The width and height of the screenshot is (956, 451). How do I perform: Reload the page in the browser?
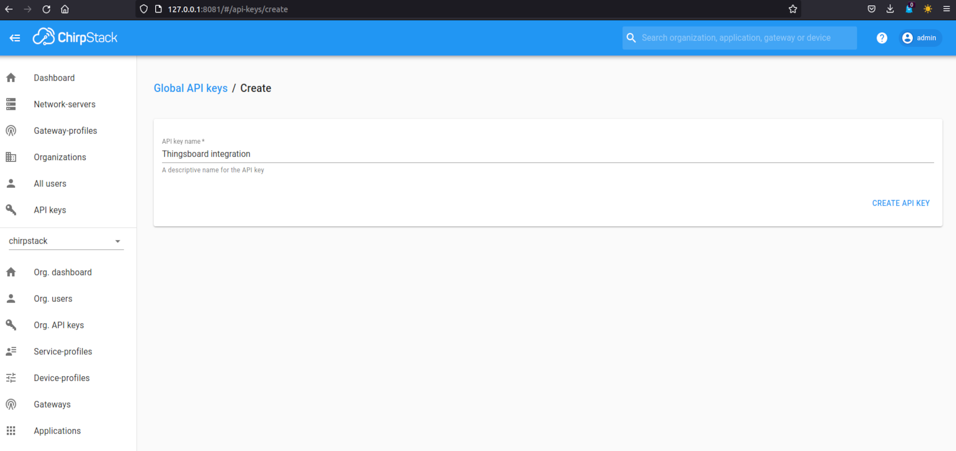46,9
